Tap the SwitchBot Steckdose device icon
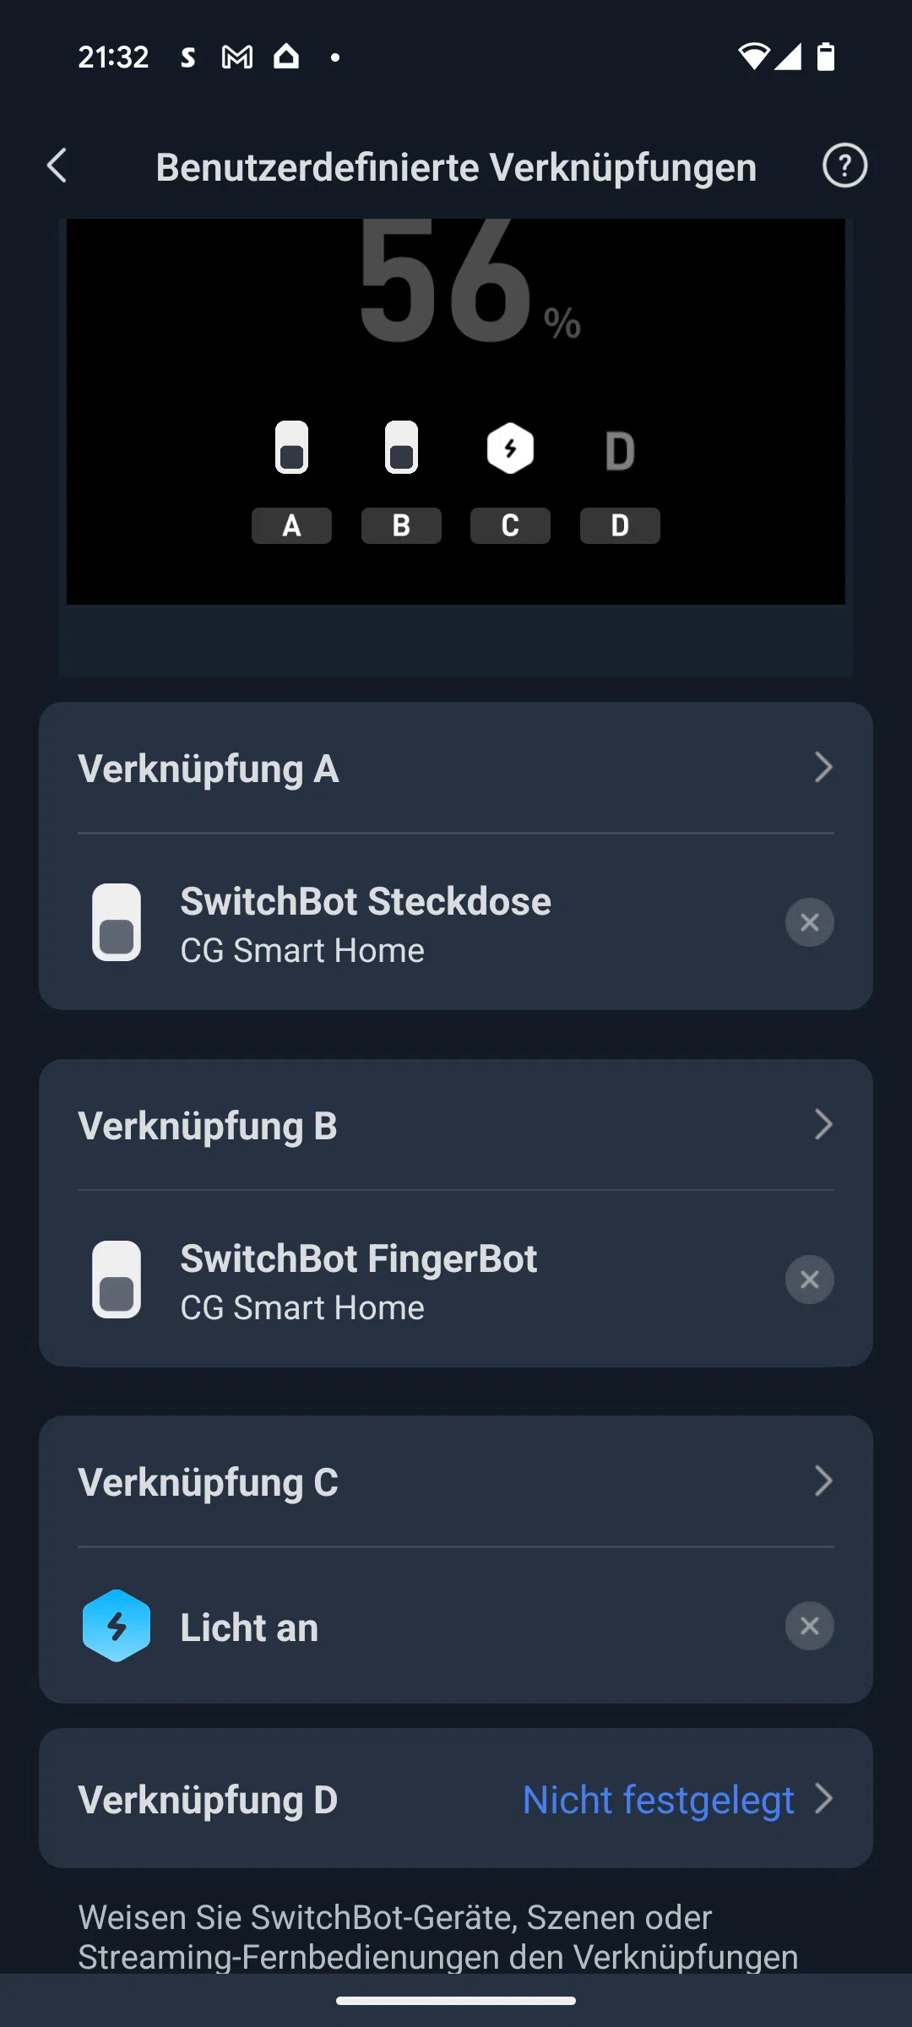Image resolution: width=912 pixels, height=2027 pixels. (117, 922)
